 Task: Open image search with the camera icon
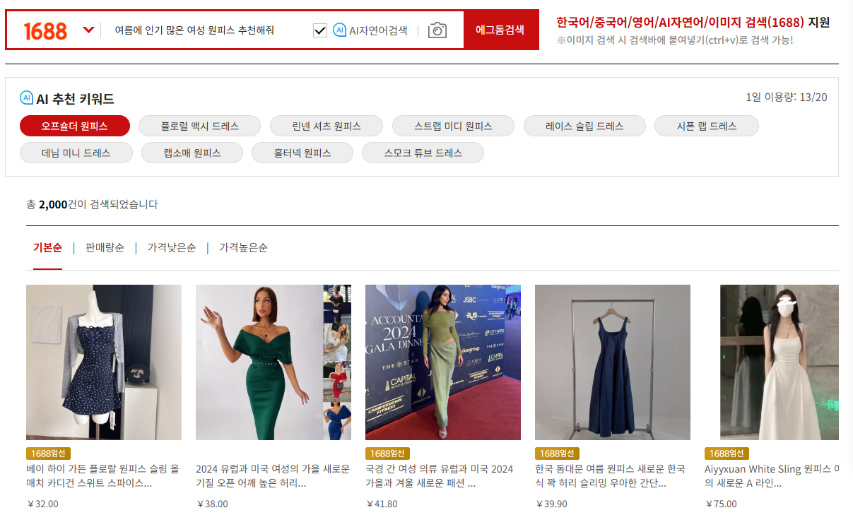(x=437, y=30)
